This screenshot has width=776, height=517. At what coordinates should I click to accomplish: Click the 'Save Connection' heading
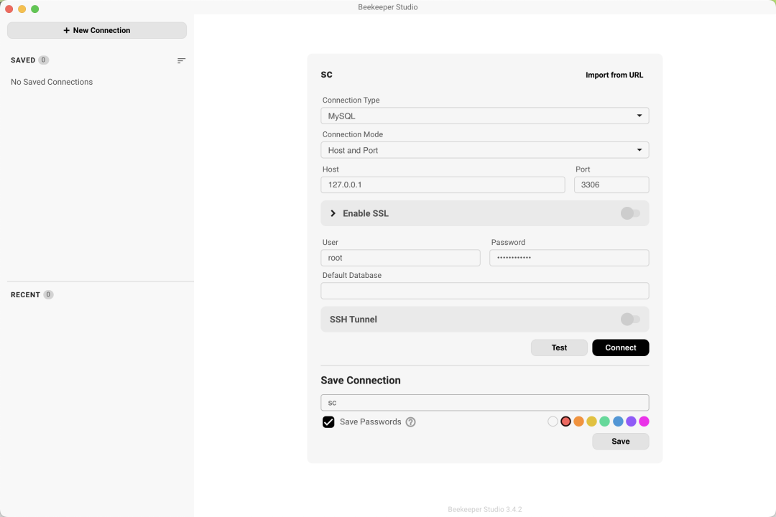361,381
